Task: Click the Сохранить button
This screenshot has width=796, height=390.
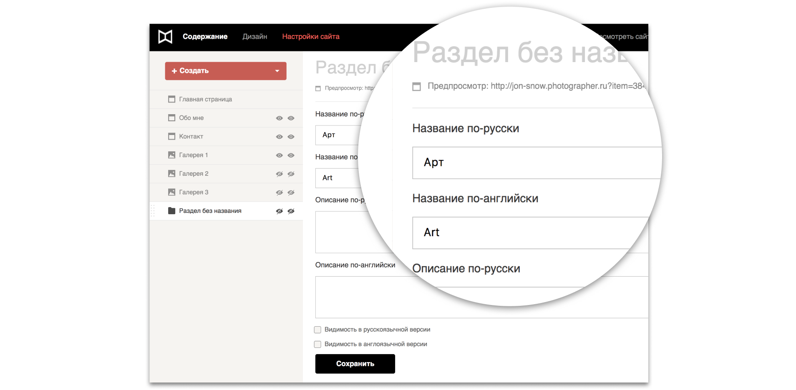Action: 355,364
